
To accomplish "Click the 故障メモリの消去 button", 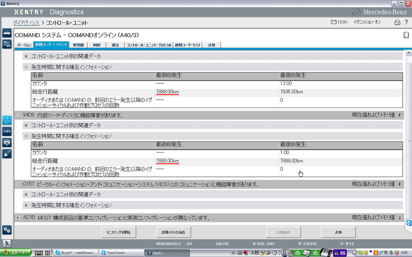I will [x=173, y=232].
